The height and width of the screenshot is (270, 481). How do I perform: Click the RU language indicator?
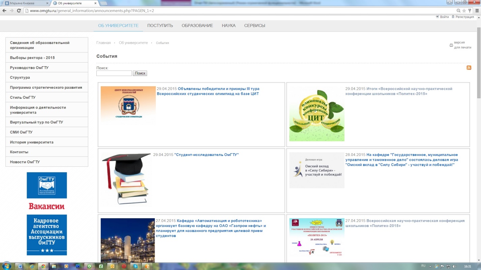423,266
